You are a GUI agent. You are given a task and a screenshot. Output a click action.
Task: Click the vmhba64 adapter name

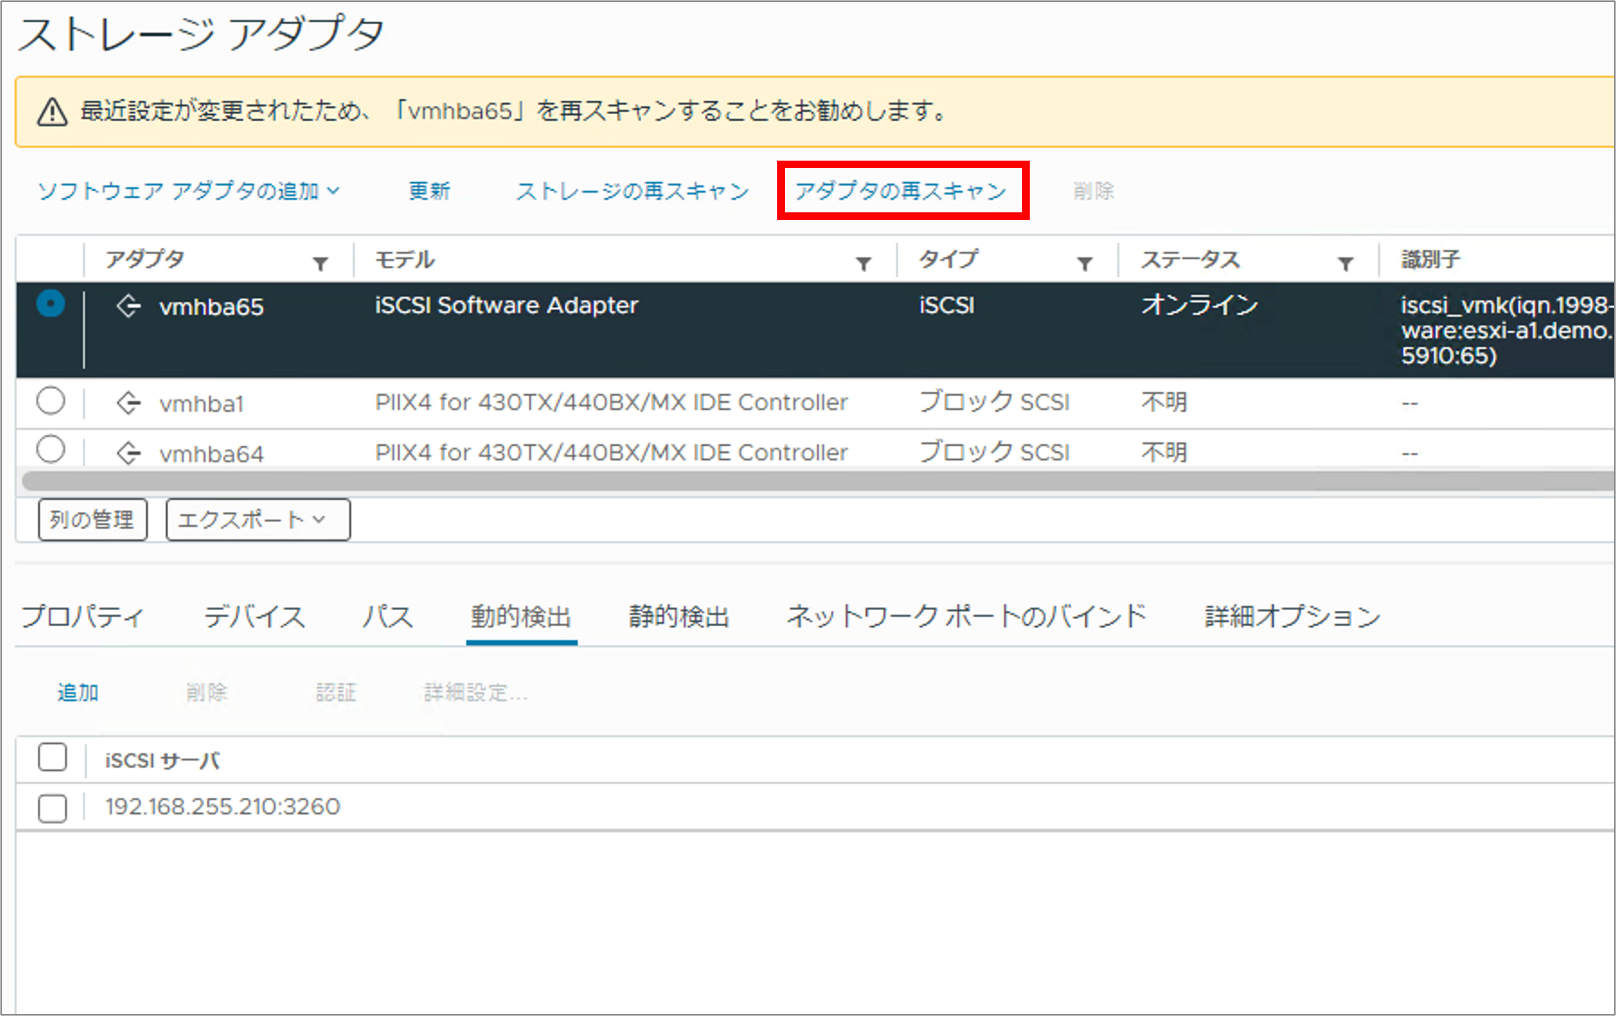tap(211, 454)
